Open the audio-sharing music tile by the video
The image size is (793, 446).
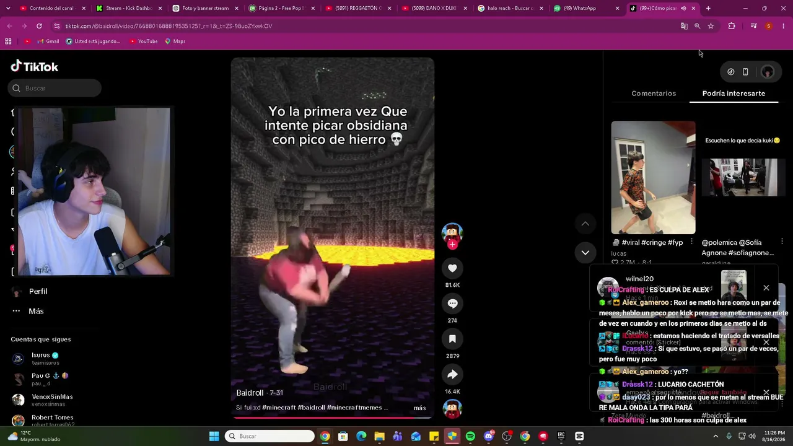pyautogui.click(x=452, y=409)
